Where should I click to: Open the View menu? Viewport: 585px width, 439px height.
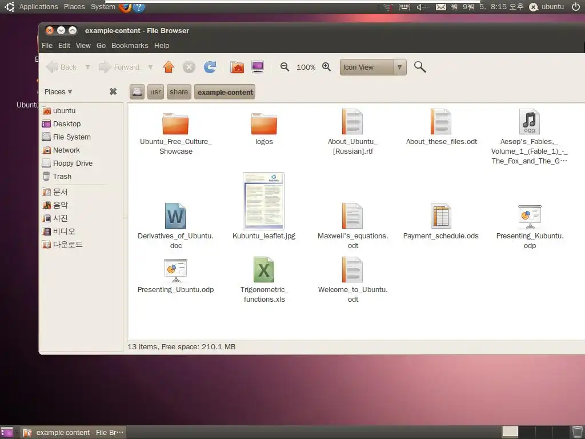pyautogui.click(x=83, y=46)
